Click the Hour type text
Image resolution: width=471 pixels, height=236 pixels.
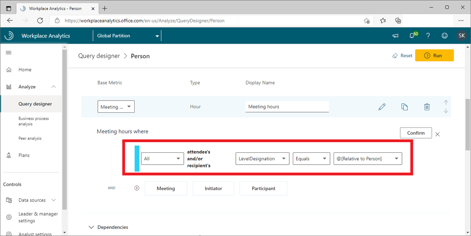[195, 107]
